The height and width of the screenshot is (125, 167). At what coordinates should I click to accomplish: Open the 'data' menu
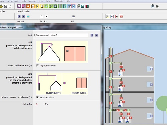tap(24, 1)
